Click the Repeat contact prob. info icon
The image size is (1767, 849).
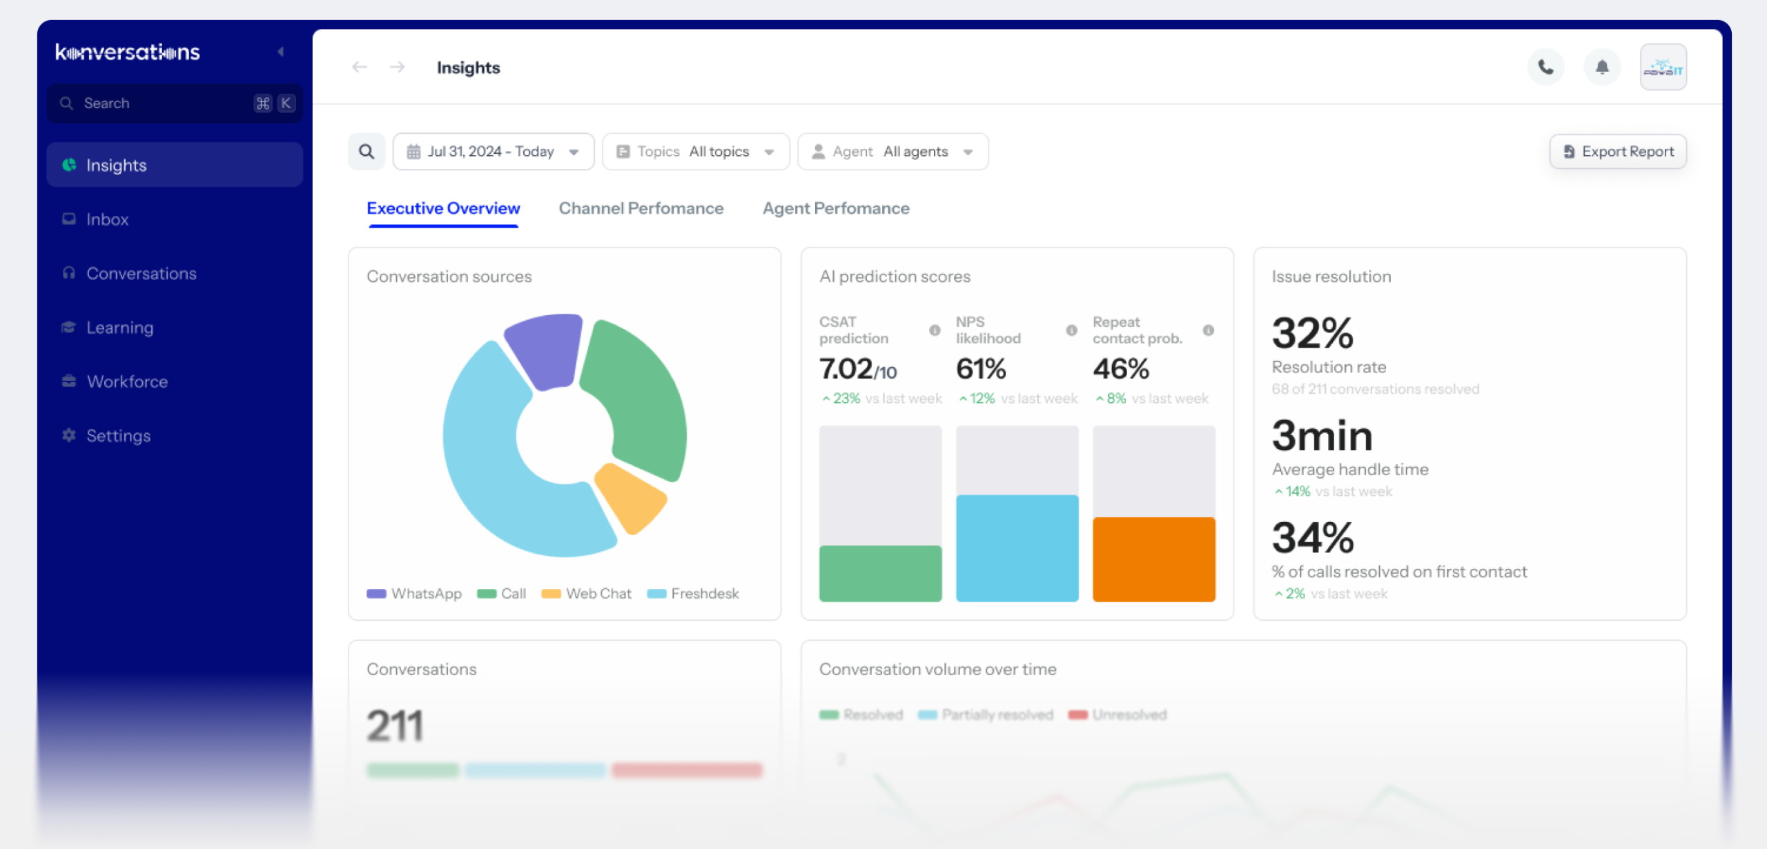point(1208,330)
